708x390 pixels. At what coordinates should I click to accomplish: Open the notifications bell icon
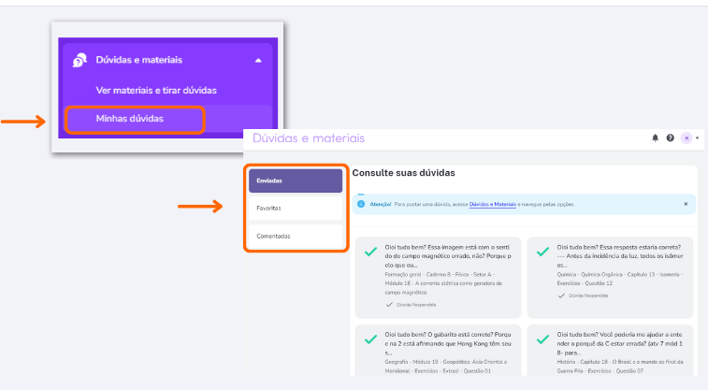(x=656, y=138)
